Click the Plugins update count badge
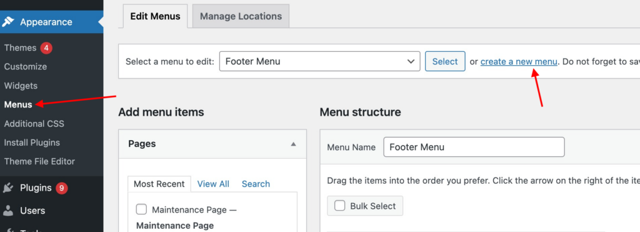The height and width of the screenshot is (232, 640). (61, 188)
